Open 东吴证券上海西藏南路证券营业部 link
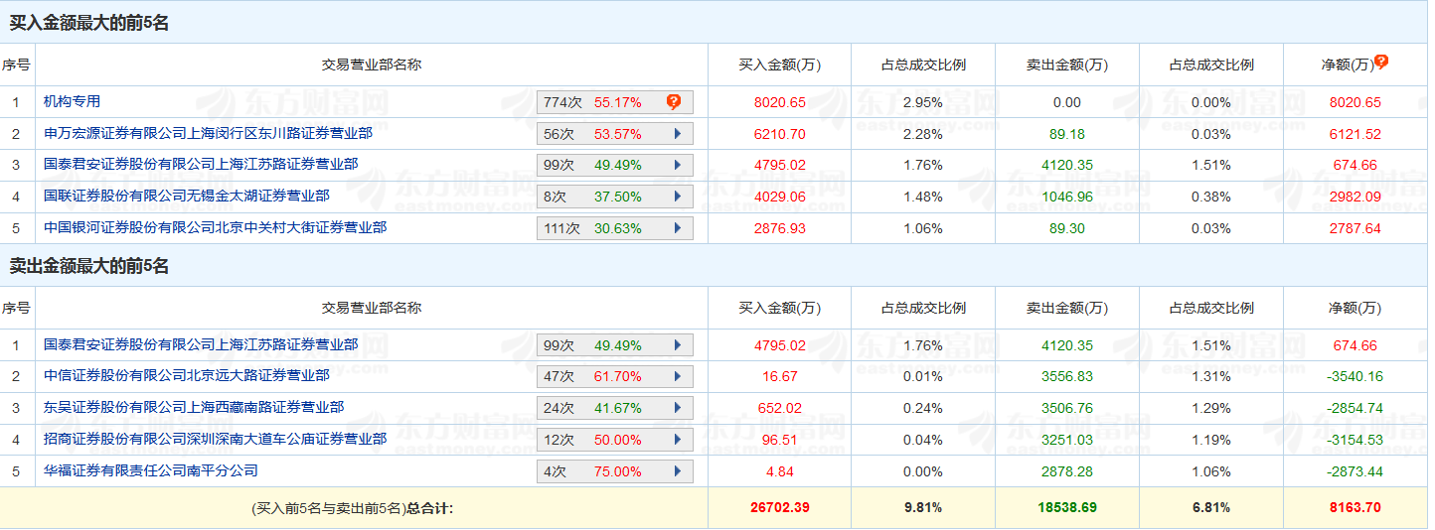The image size is (1435, 530). pyautogui.click(x=194, y=408)
